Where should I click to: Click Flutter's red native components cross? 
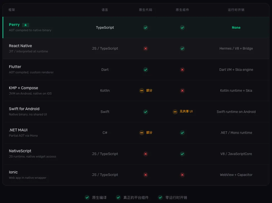point(182,70)
